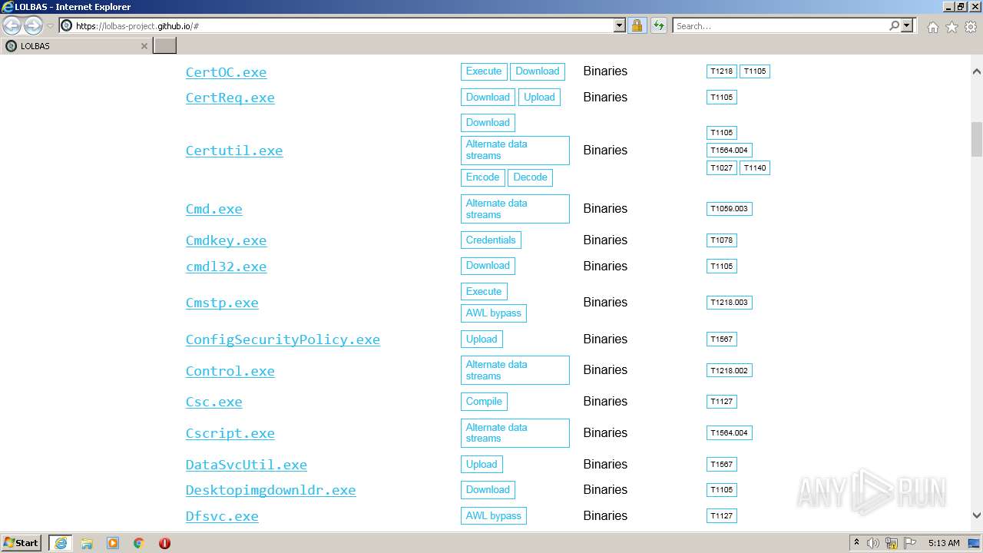Go back with the browser Back arrow
Image resolution: width=983 pixels, height=553 pixels.
12,26
